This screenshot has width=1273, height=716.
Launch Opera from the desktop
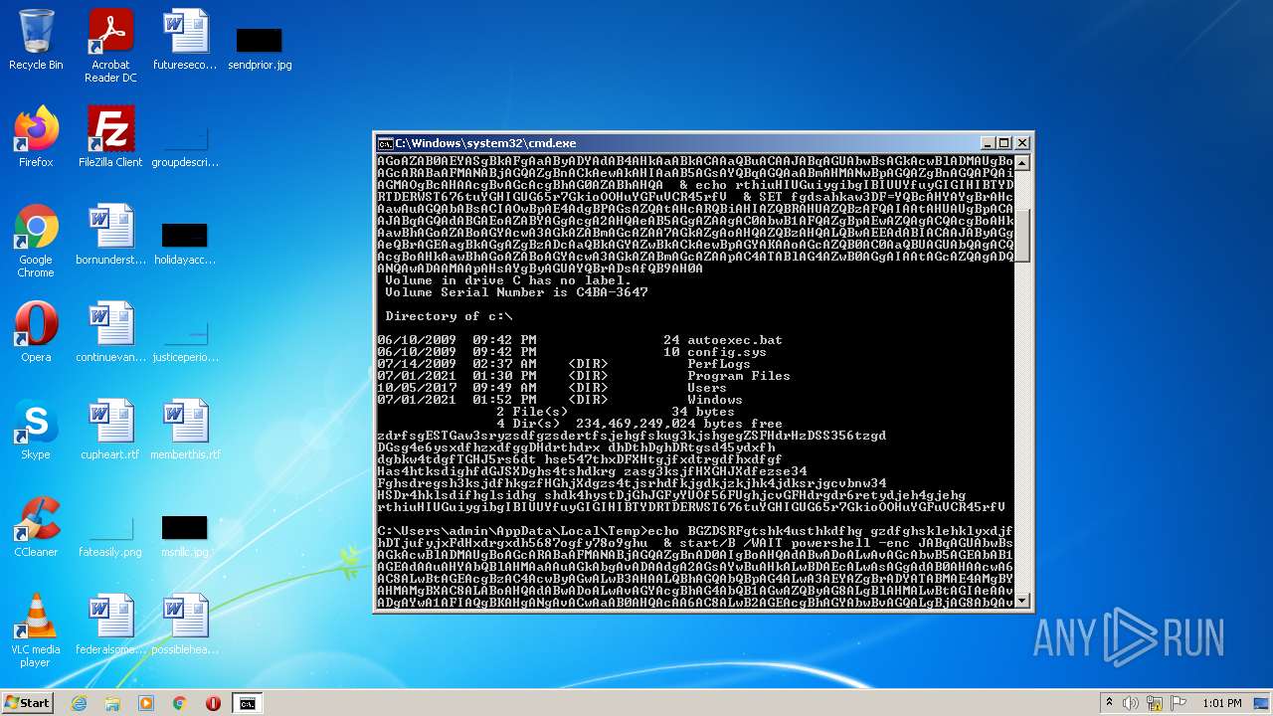pos(36,333)
